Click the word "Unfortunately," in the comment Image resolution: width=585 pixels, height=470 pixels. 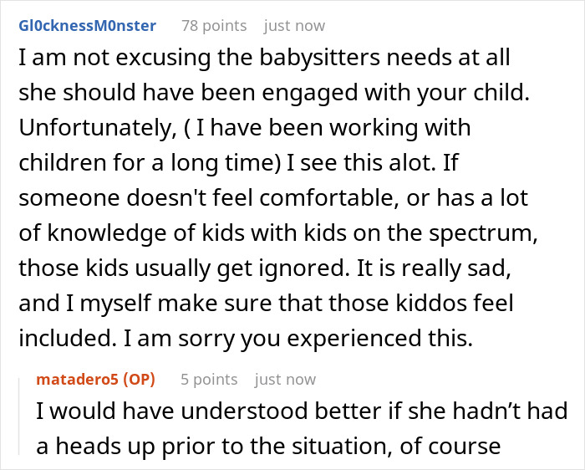coord(98,128)
